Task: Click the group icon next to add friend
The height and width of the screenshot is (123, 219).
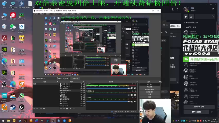Action: pos(191,17)
